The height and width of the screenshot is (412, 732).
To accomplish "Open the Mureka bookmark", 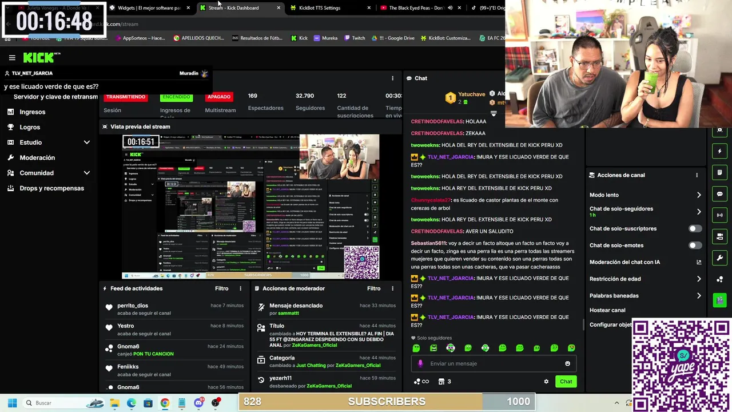I will coord(326,38).
